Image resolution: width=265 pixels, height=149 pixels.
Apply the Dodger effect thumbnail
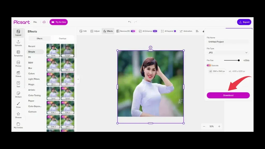(68, 50)
